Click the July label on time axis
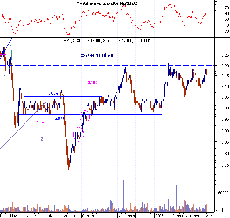 click(x=49, y=216)
